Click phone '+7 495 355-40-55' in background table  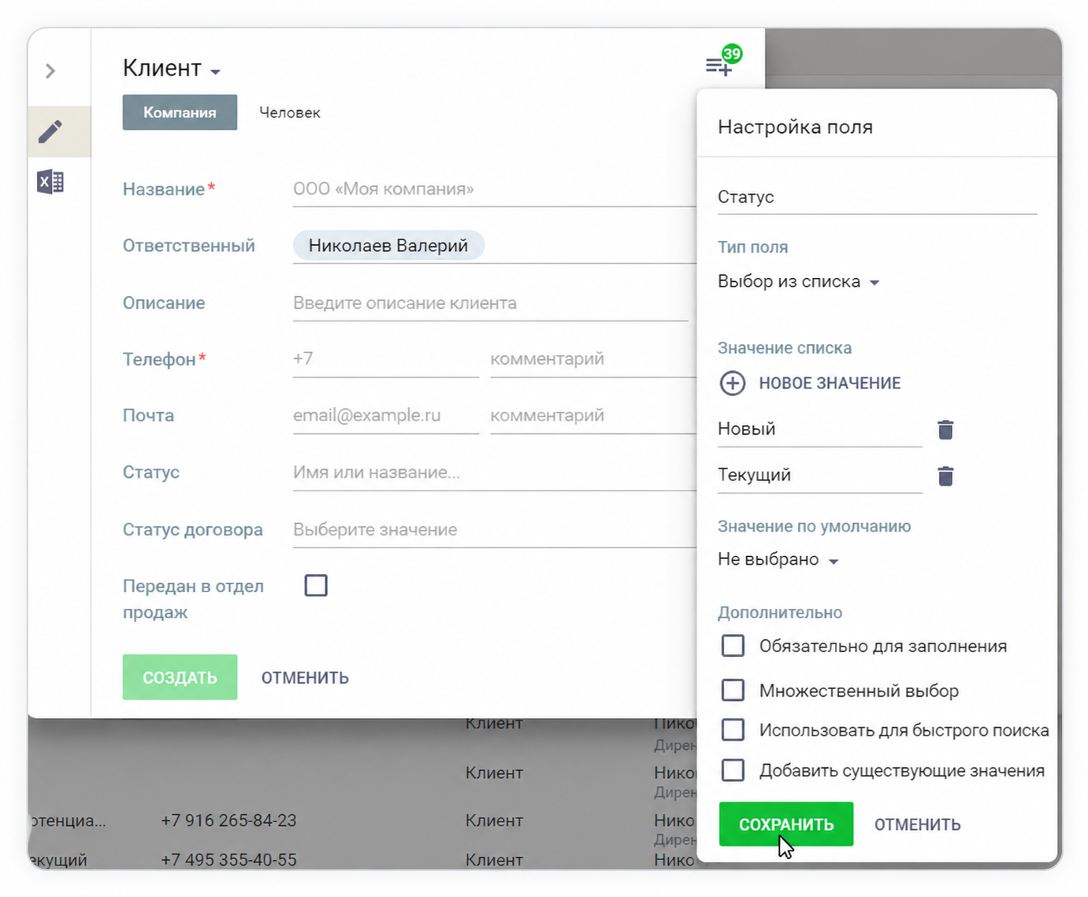point(228,859)
